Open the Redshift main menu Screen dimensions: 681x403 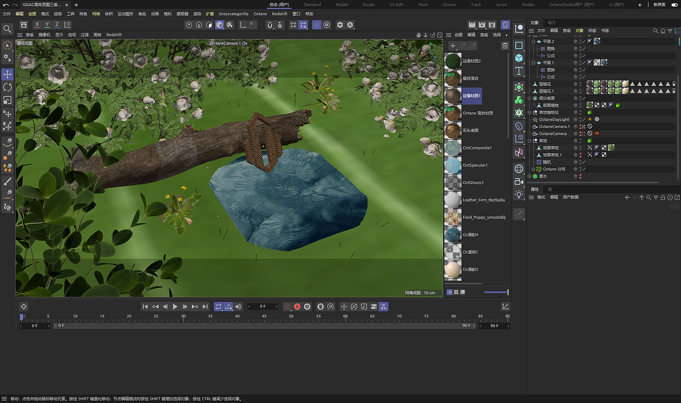tap(279, 14)
